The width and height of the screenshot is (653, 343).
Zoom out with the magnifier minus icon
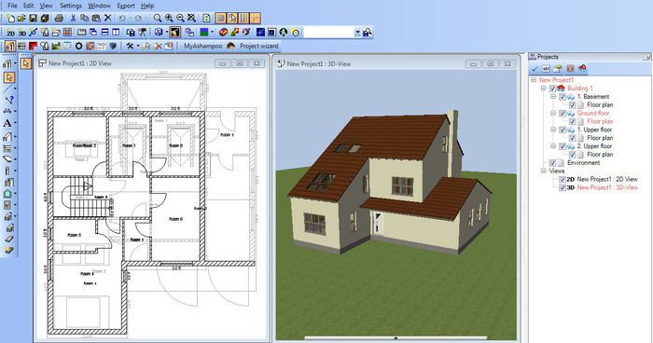click(x=180, y=18)
